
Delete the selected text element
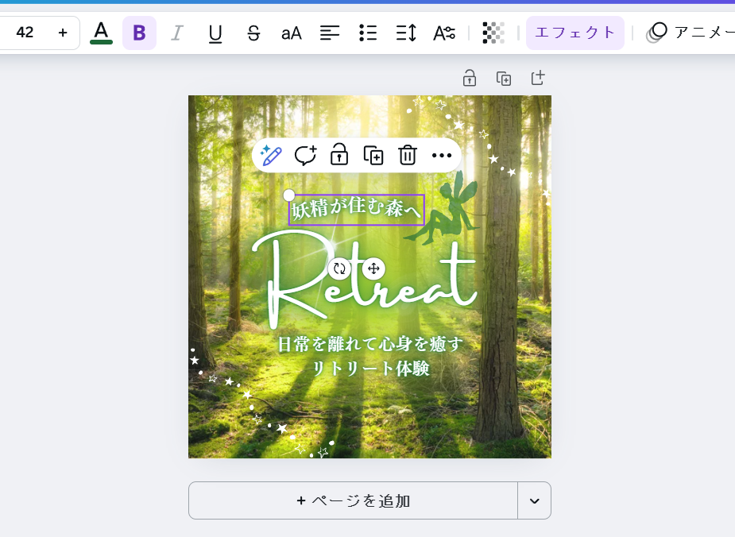(x=408, y=155)
